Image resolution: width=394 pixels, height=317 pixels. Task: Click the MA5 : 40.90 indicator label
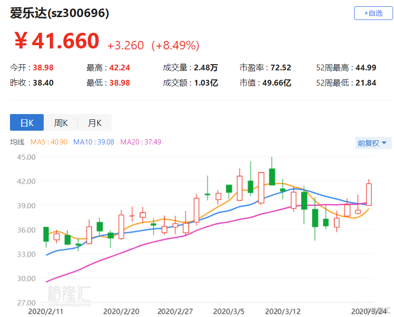point(49,142)
